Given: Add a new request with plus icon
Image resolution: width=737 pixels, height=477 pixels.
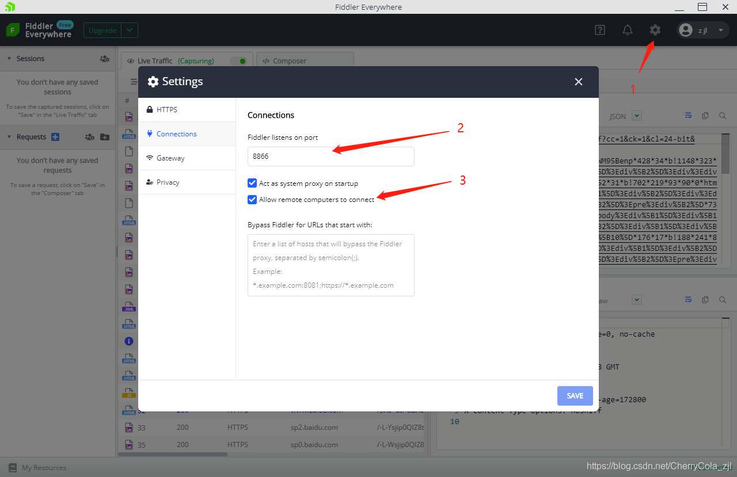Looking at the screenshot, I should coord(55,137).
